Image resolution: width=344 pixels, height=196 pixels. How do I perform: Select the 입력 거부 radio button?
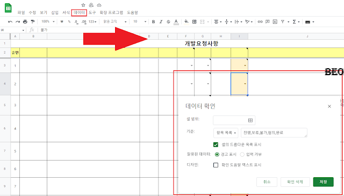tap(242, 155)
